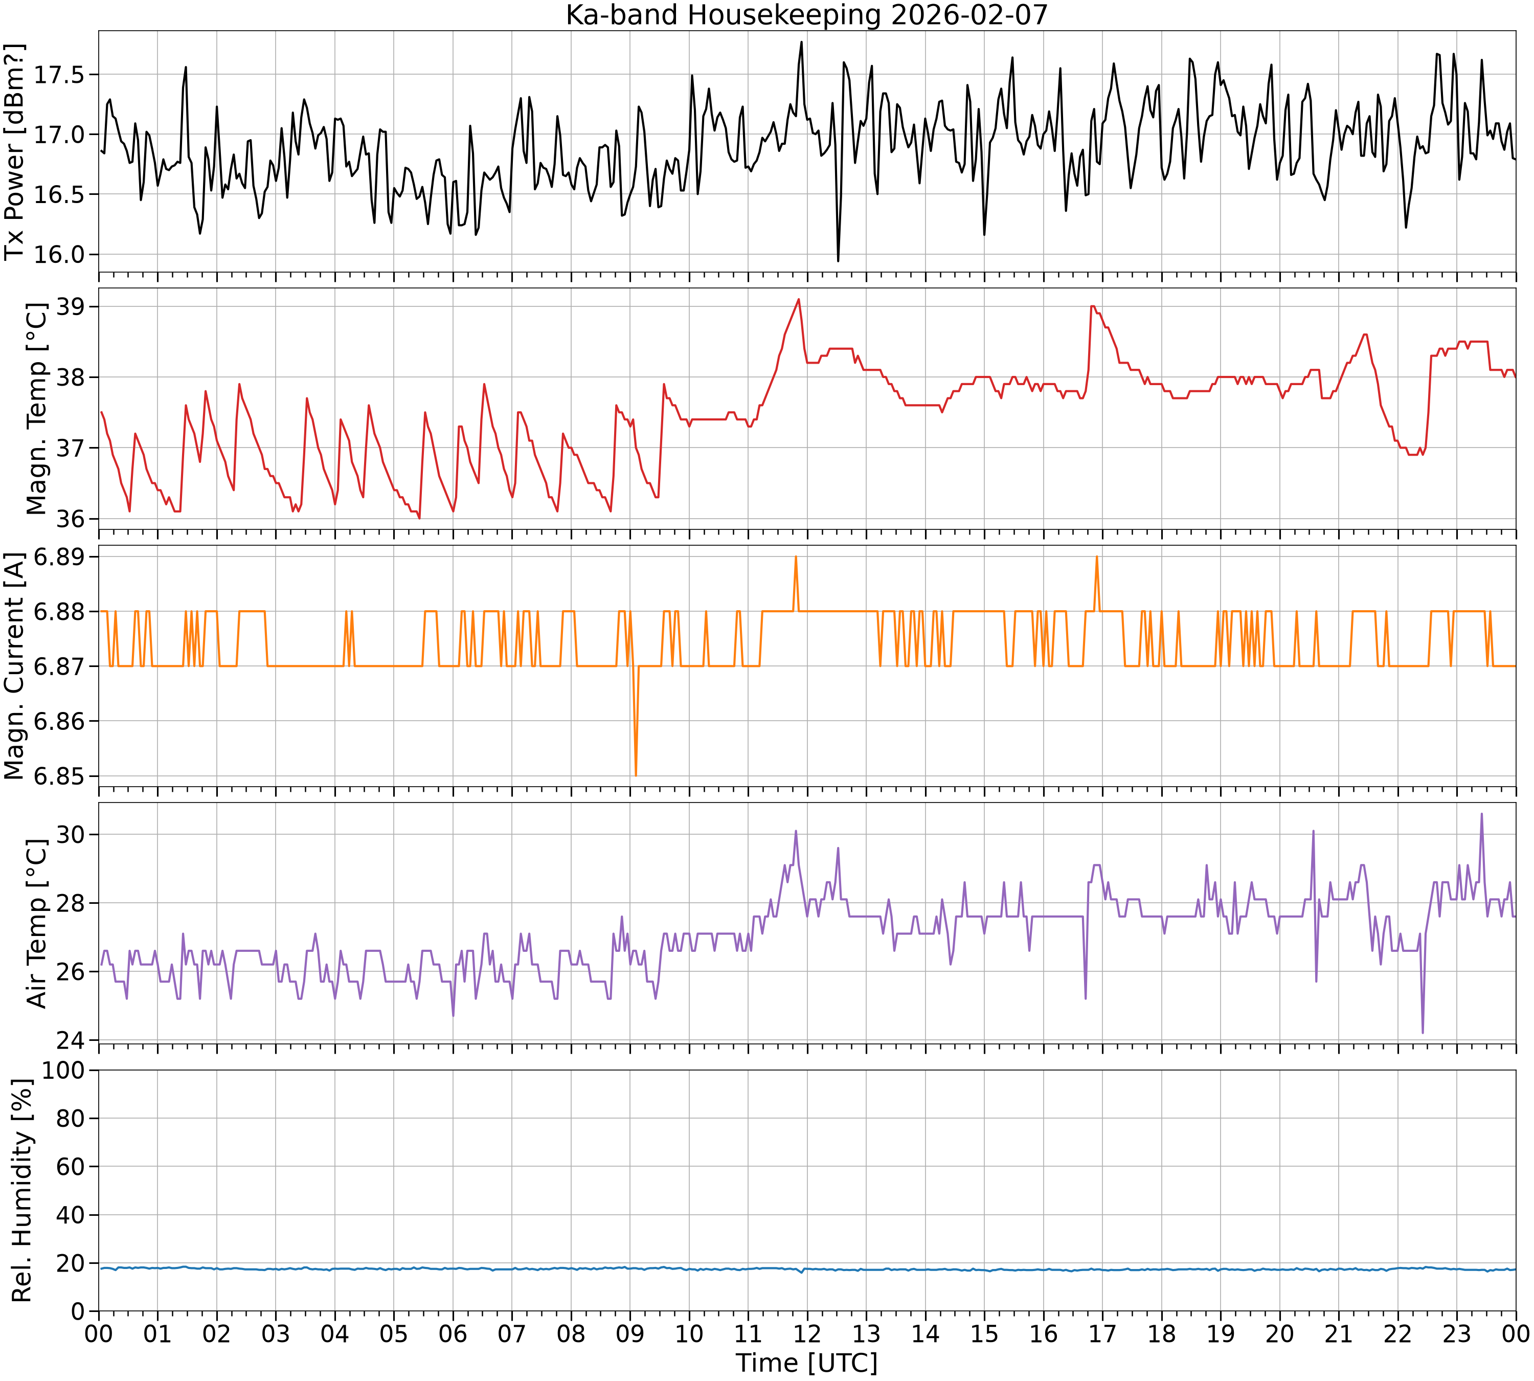Click the lowest Tx power dip near 12:30
The width and height of the screenshot is (1534, 1381).
tap(838, 260)
